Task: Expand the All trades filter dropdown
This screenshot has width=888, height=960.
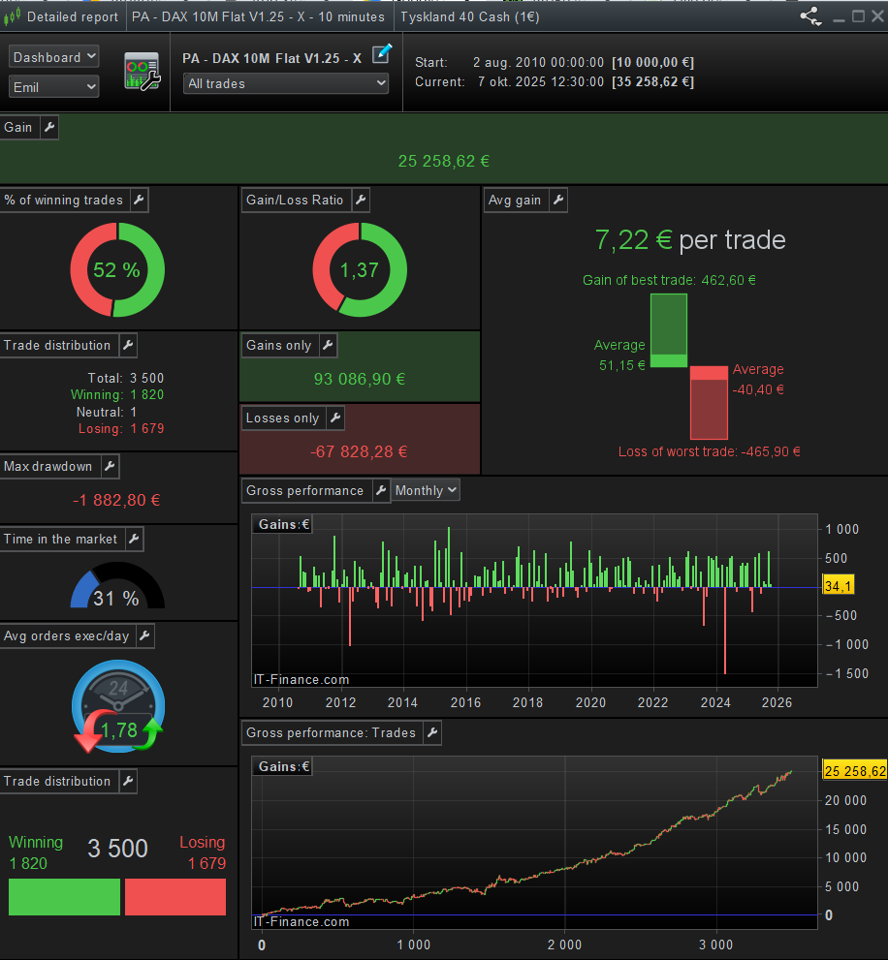Action: click(286, 83)
